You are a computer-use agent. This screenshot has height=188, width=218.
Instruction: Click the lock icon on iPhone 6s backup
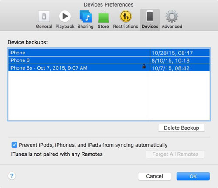tap(144, 67)
